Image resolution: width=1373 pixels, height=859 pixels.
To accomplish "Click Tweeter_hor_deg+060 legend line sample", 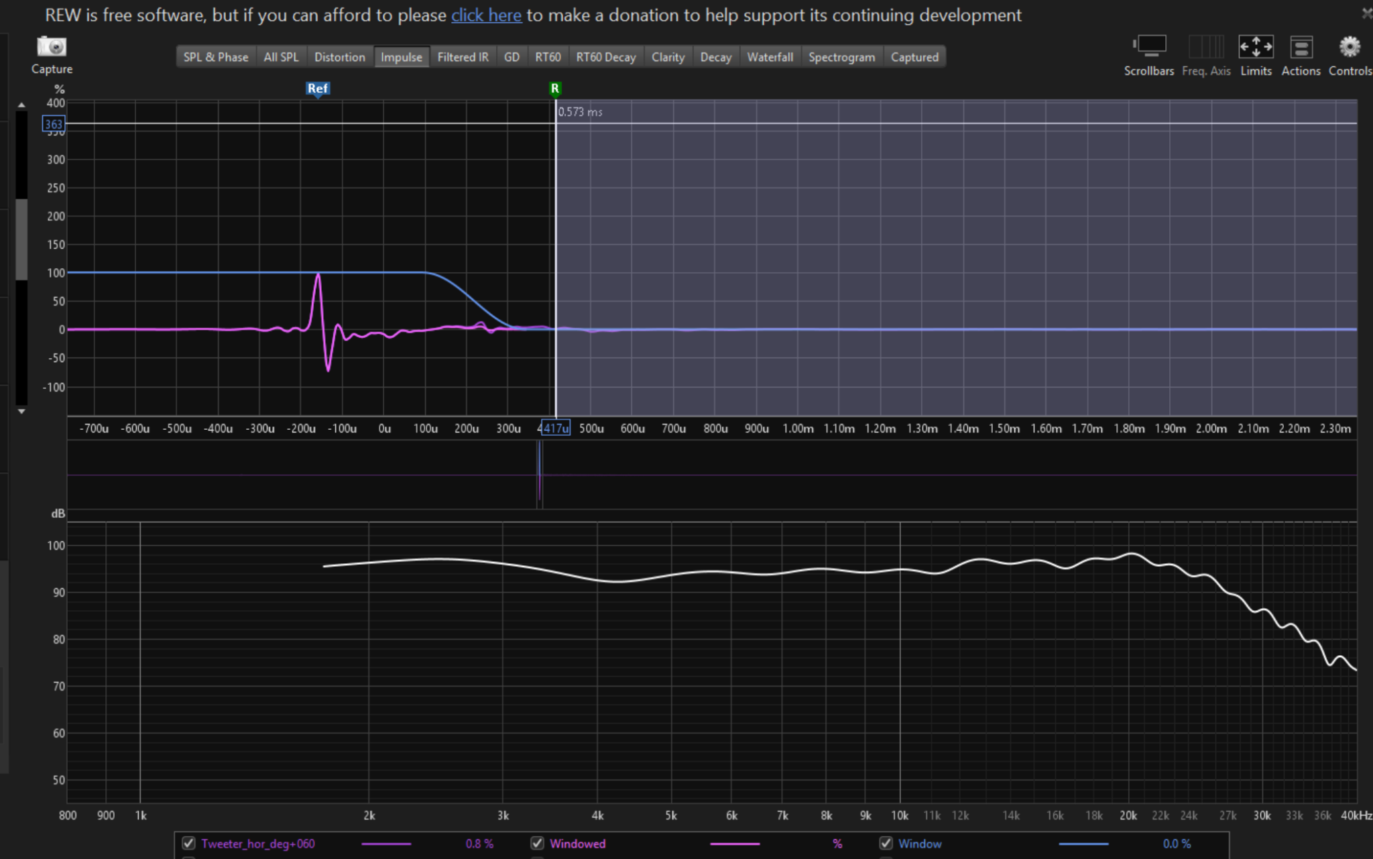I will (x=386, y=844).
